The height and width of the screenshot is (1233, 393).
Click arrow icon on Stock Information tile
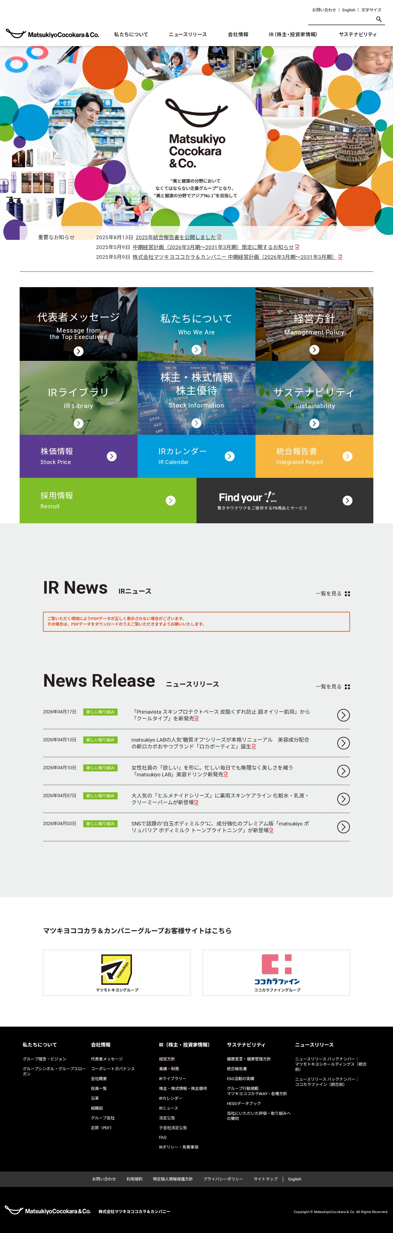[x=196, y=423]
